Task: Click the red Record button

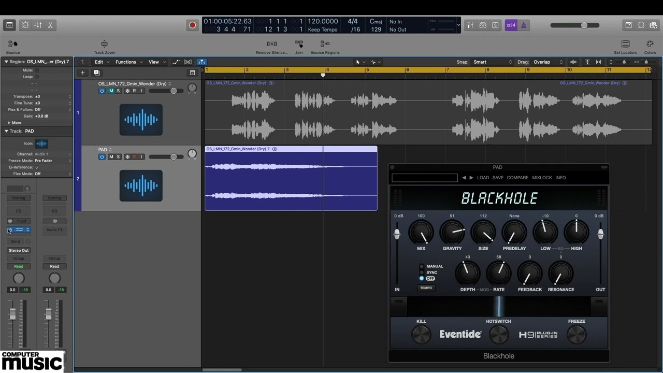Action: [x=192, y=25]
